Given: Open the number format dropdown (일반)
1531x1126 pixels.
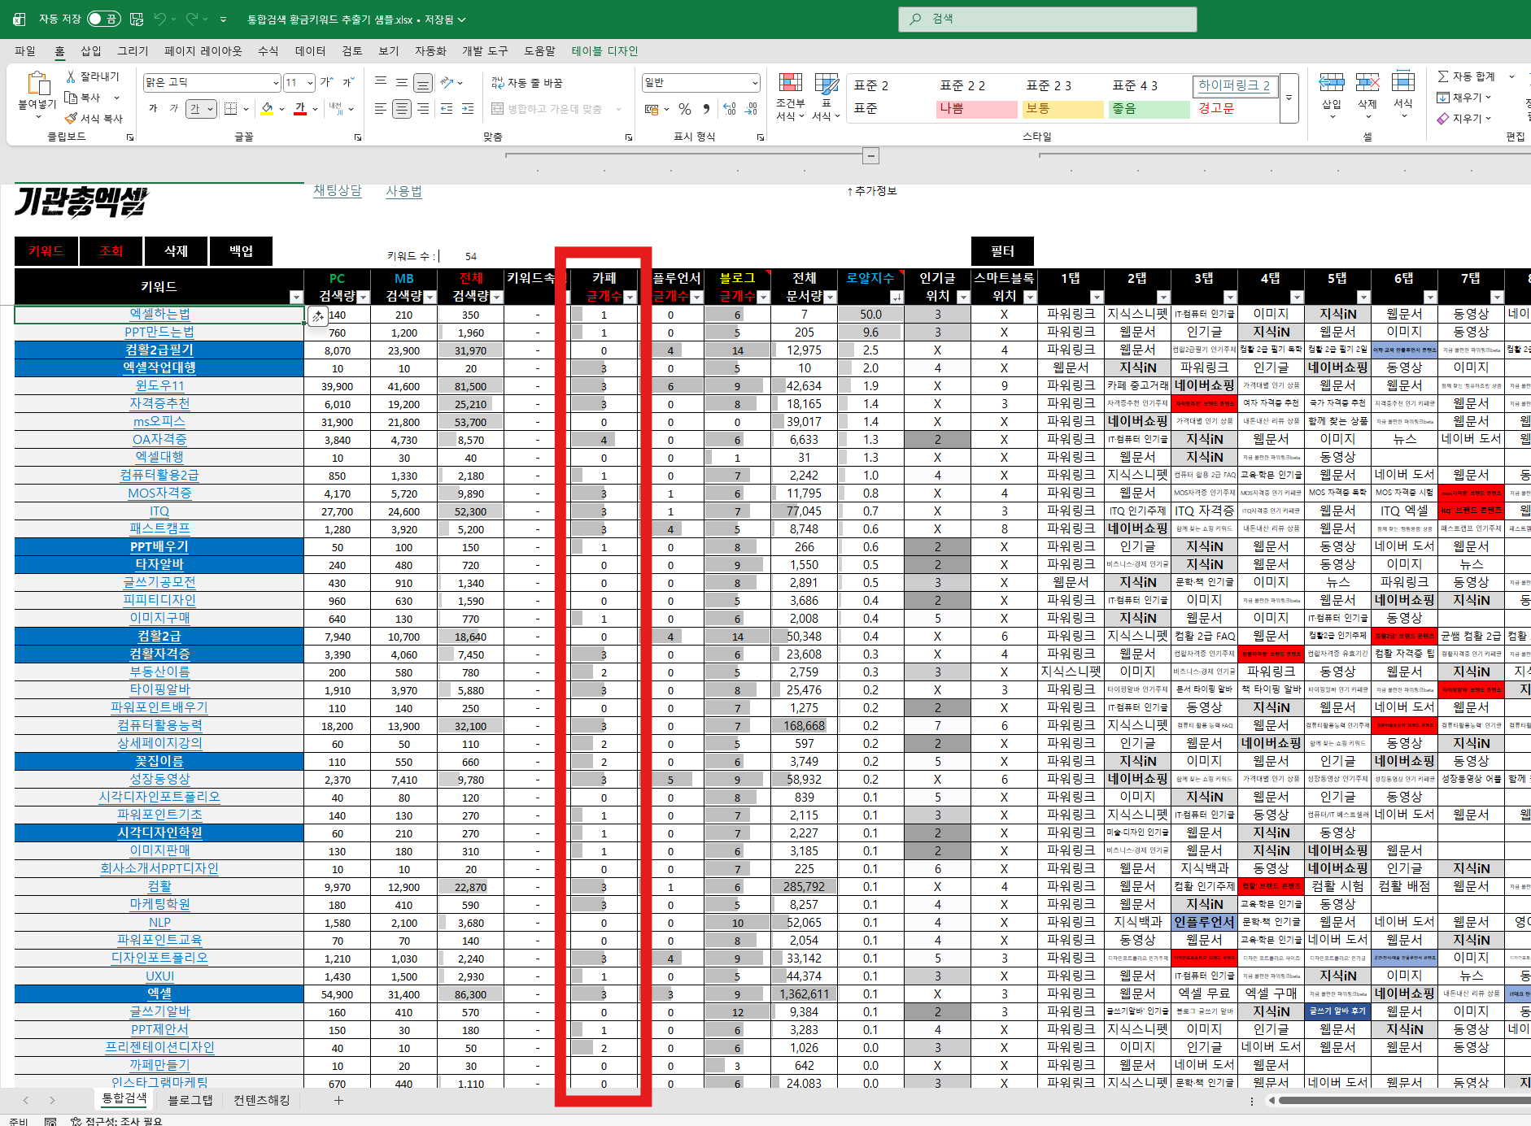Looking at the screenshot, I should coord(754,83).
